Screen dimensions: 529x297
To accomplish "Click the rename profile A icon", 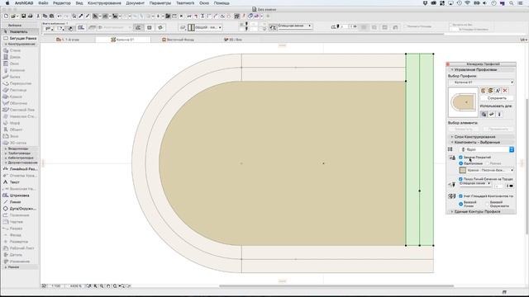I will coord(498,91).
